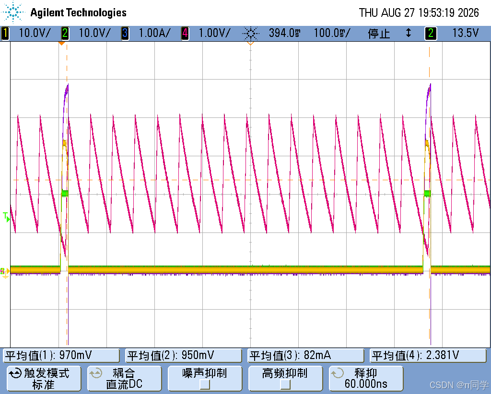Click the orange trigger time marker triangle
The image size is (491, 394).
(x=62, y=44)
